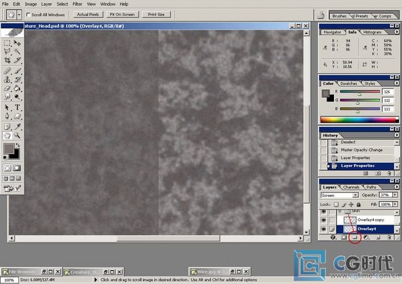Select the Crop tool
The width and height of the screenshot is (402, 284).
7,60
